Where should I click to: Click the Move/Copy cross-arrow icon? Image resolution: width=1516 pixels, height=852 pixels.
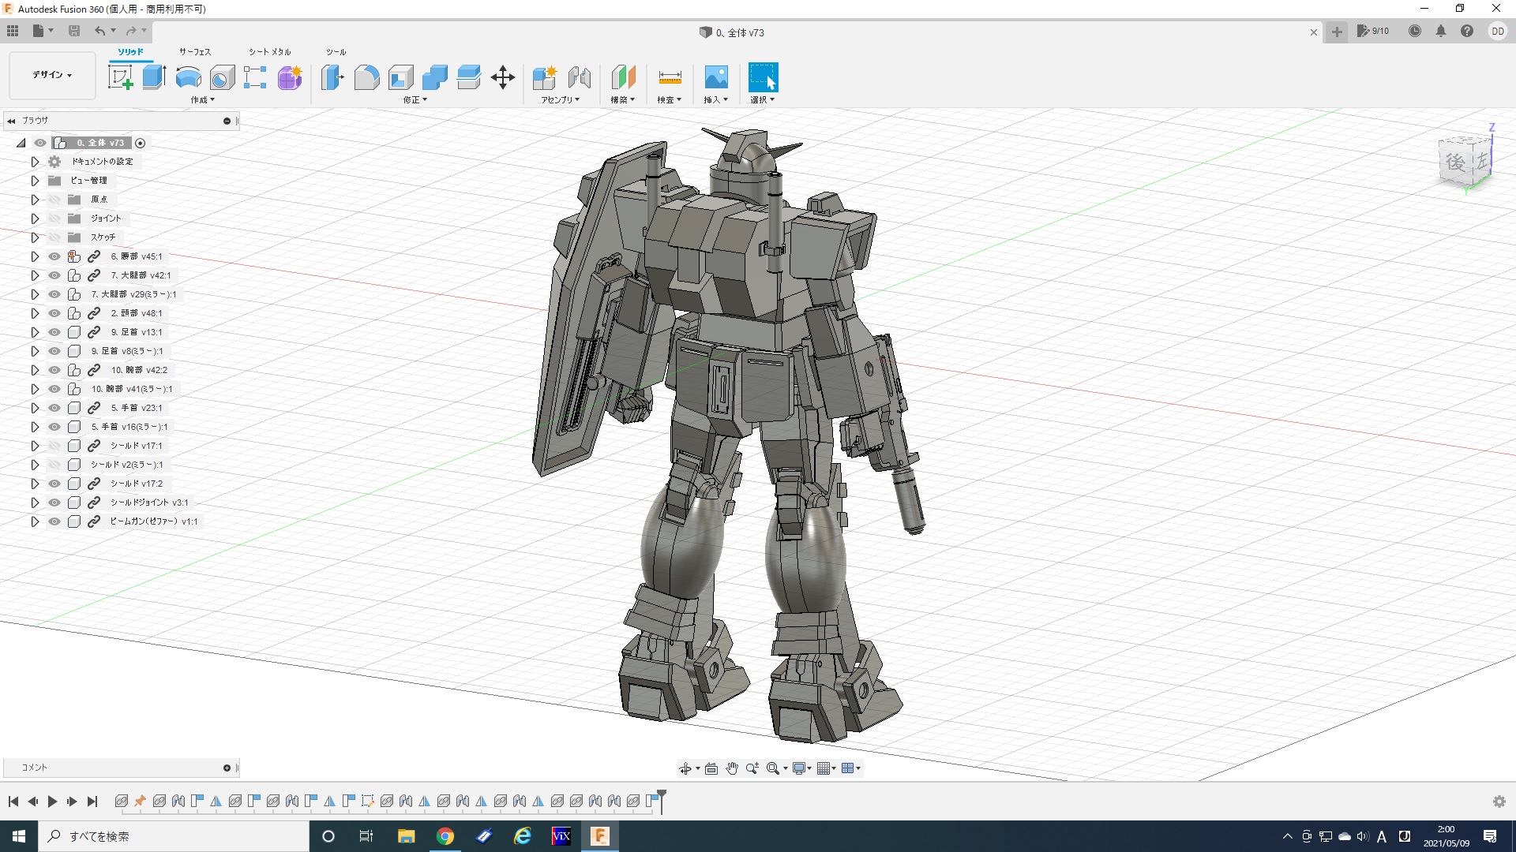tap(503, 77)
